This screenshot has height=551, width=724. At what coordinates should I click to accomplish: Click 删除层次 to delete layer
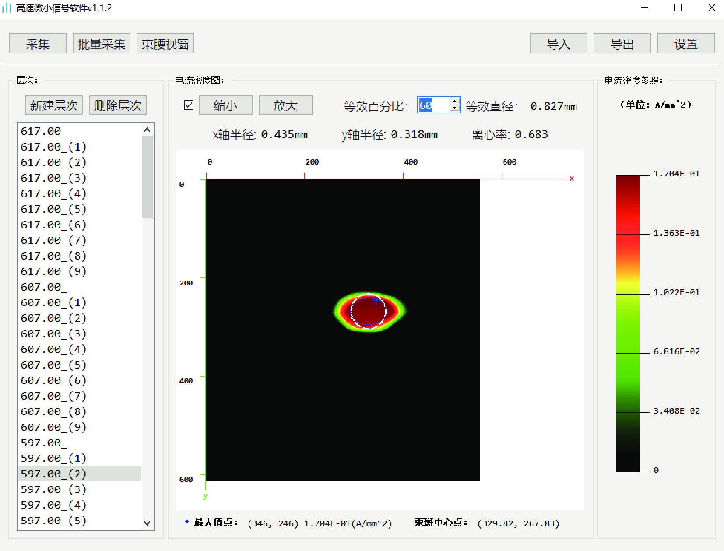point(118,105)
